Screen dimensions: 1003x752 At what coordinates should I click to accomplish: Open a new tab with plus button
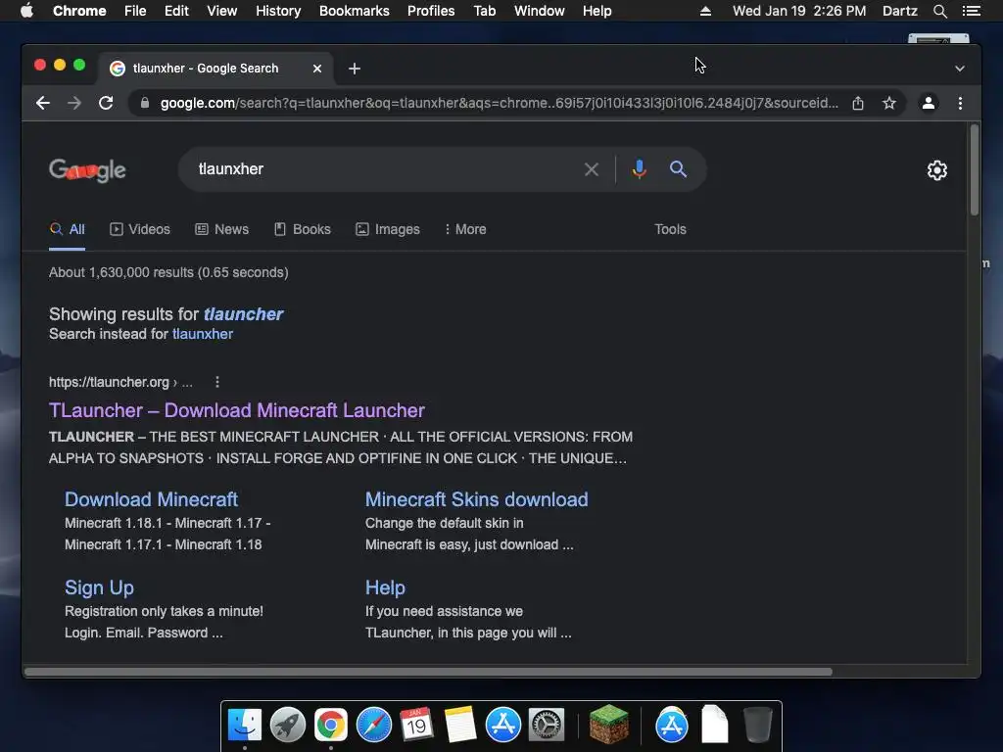coord(355,69)
